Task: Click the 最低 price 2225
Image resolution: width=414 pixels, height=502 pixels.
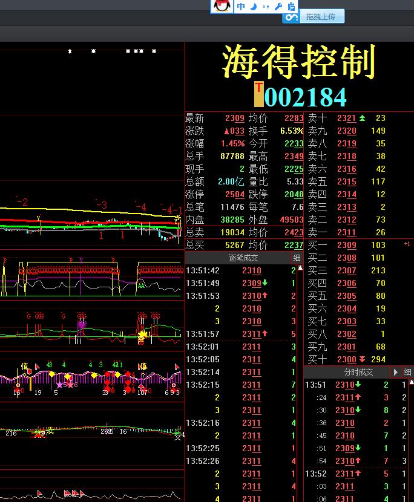Action: point(294,169)
